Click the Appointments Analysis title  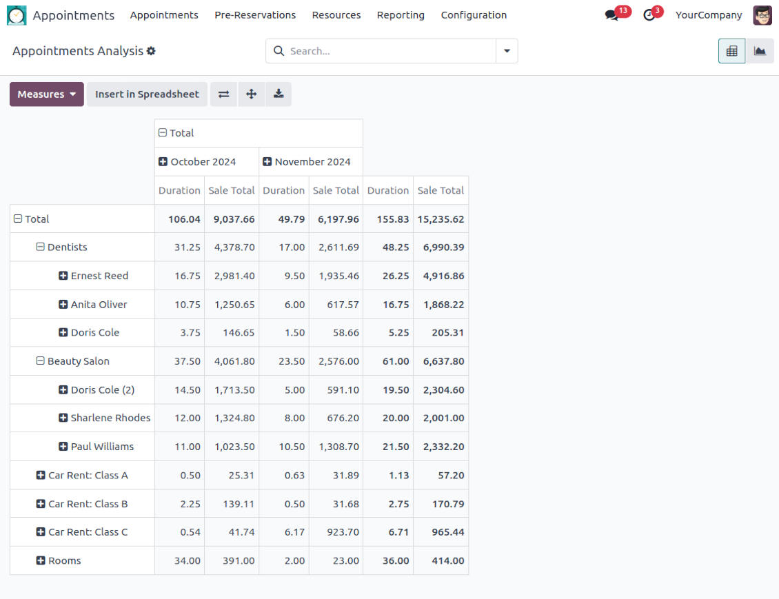[x=77, y=50]
